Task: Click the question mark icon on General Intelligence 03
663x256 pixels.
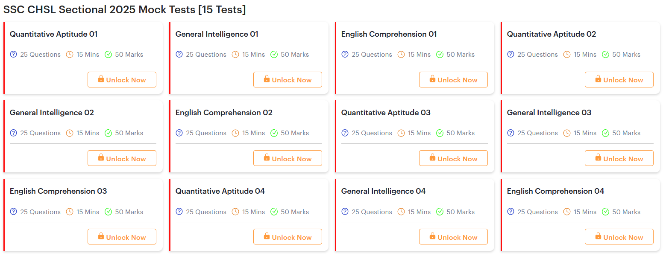Action: tap(510, 133)
